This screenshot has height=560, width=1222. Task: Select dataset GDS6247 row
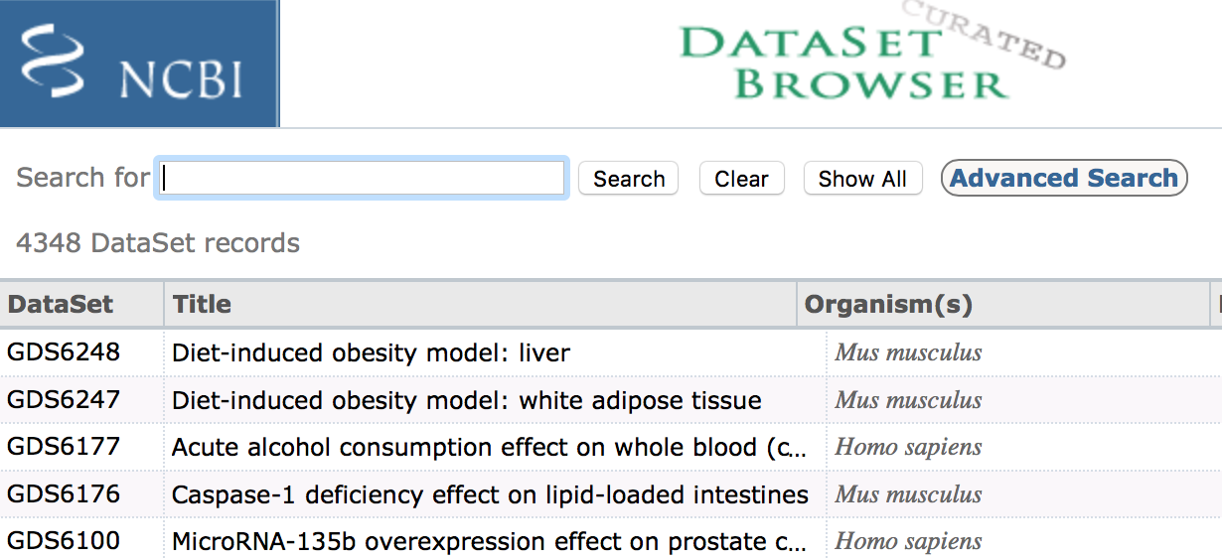(x=64, y=400)
